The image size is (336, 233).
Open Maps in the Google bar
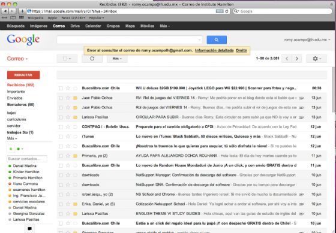(130, 26)
